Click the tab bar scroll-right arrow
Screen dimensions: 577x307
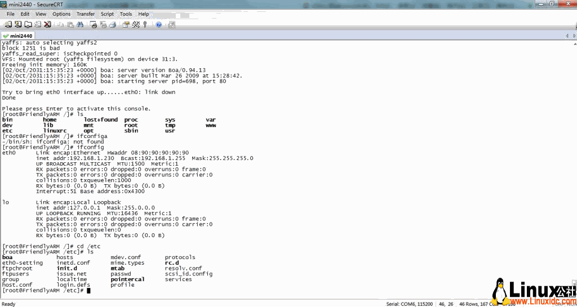(573, 35)
